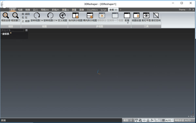Toggle the 剪切空间 clipping space tool
This screenshot has width=196, height=123.
(156, 15)
